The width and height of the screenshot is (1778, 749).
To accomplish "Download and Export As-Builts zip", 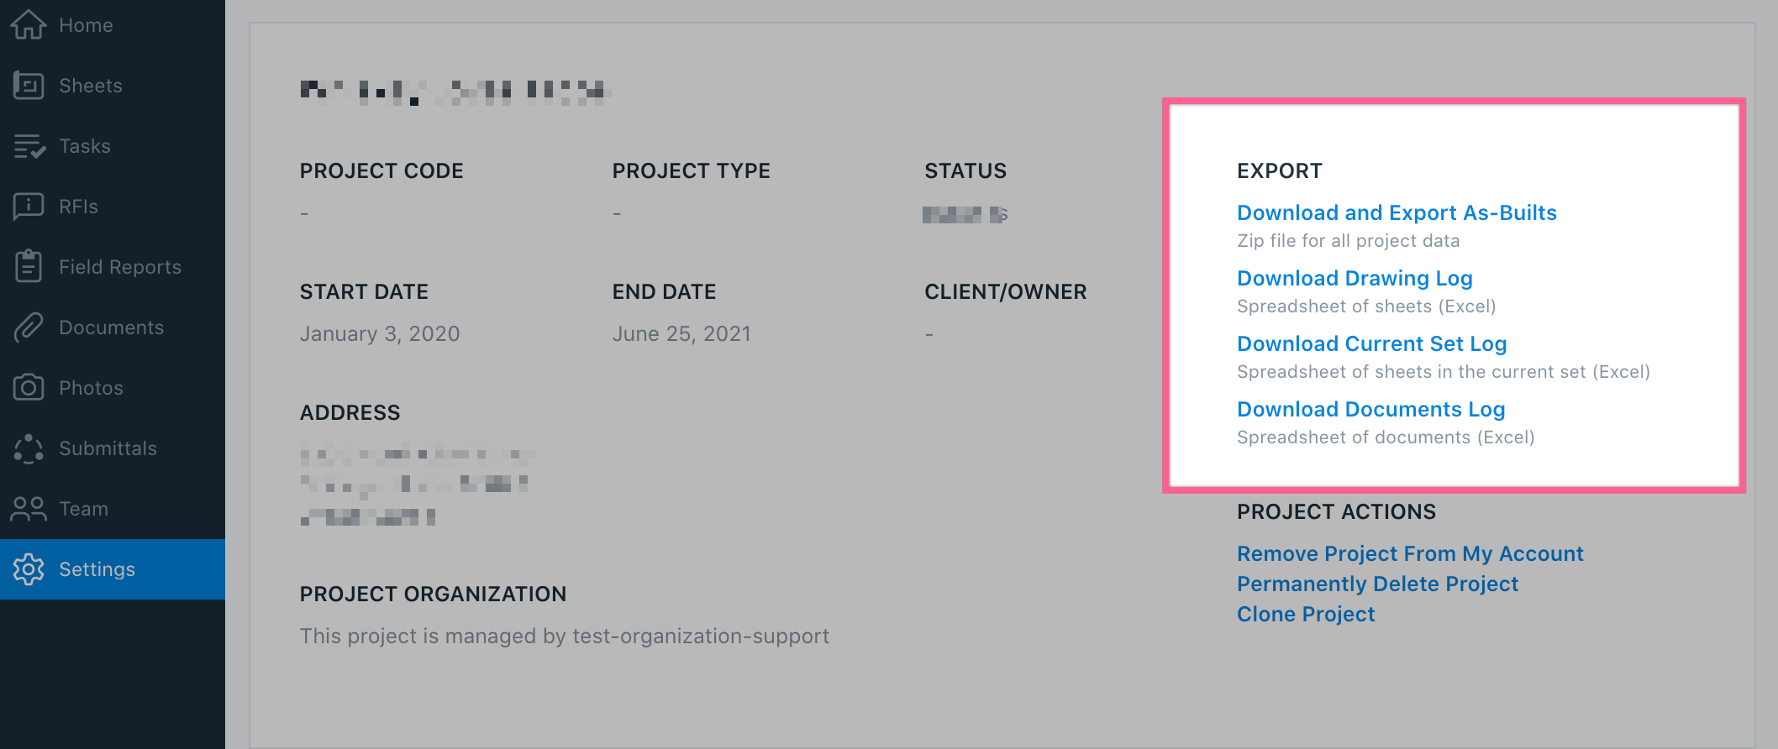I will tap(1397, 213).
